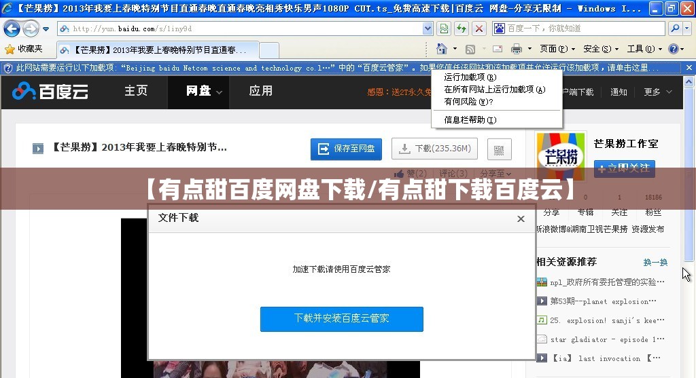The width and height of the screenshot is (696, 378).
Task: Click the red Stop loading icon
Action: click(479, 29)
